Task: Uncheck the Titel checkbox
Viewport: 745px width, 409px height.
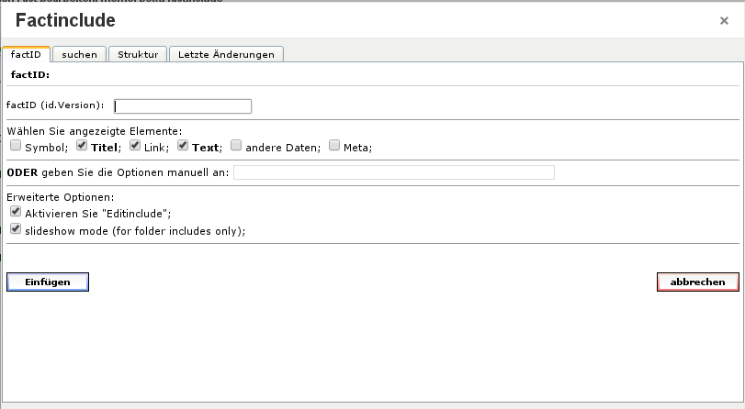Action: click(x=82, y=145)
